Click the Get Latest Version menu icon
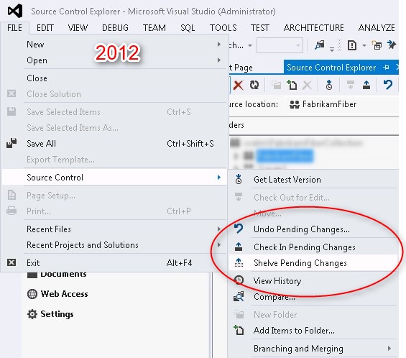Viewport: 406px width, 358px height. click(x=239, y=179)
